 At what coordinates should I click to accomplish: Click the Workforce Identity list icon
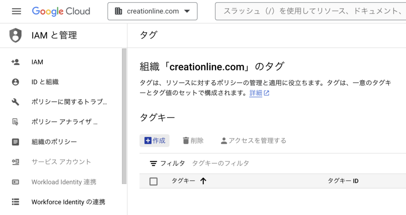click(15, 202)
